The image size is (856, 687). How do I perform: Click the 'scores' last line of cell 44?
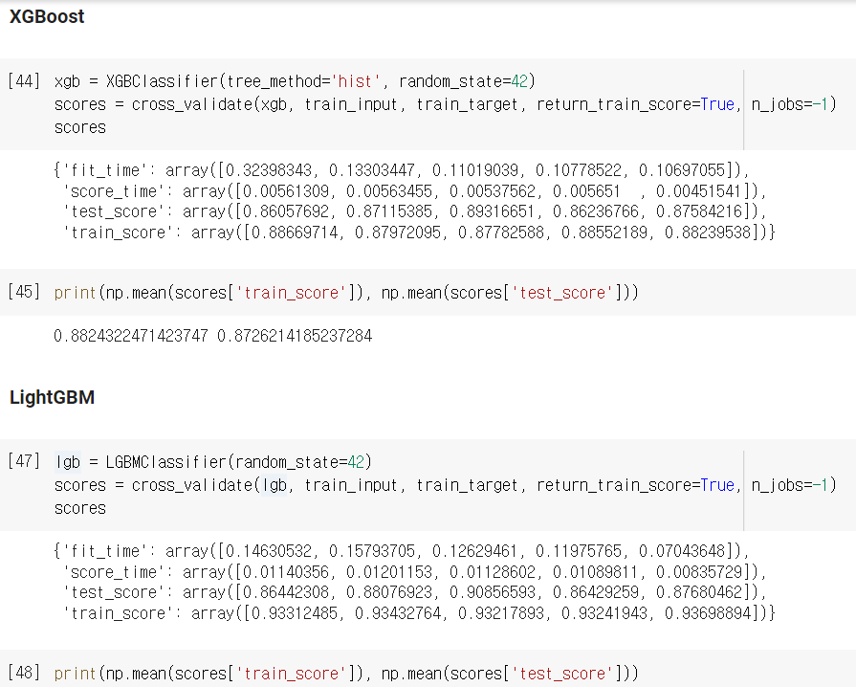[x=80, y=127]
